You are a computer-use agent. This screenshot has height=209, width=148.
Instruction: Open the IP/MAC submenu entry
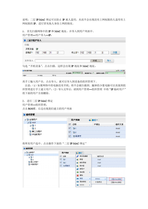99,179
